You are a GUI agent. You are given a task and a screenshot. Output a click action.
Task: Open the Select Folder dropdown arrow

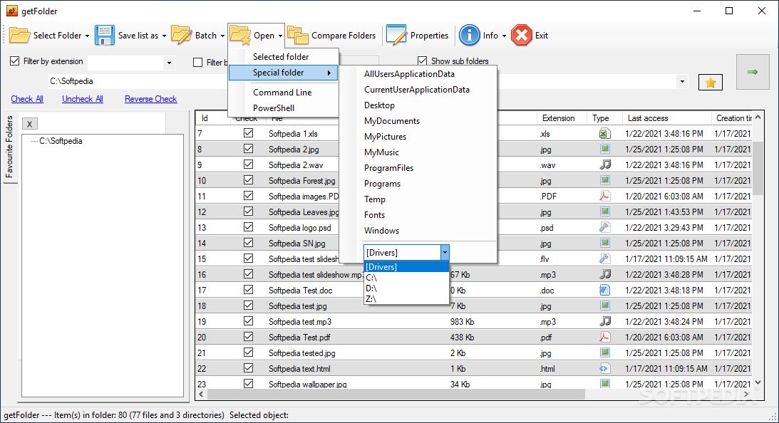point(88,36)
